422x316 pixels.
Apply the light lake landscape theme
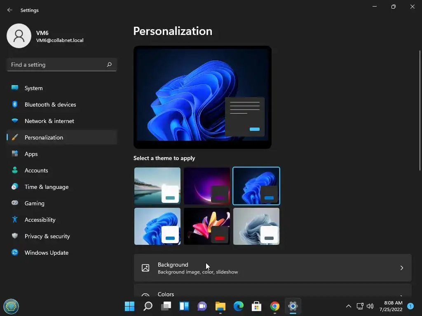point(157,186)
